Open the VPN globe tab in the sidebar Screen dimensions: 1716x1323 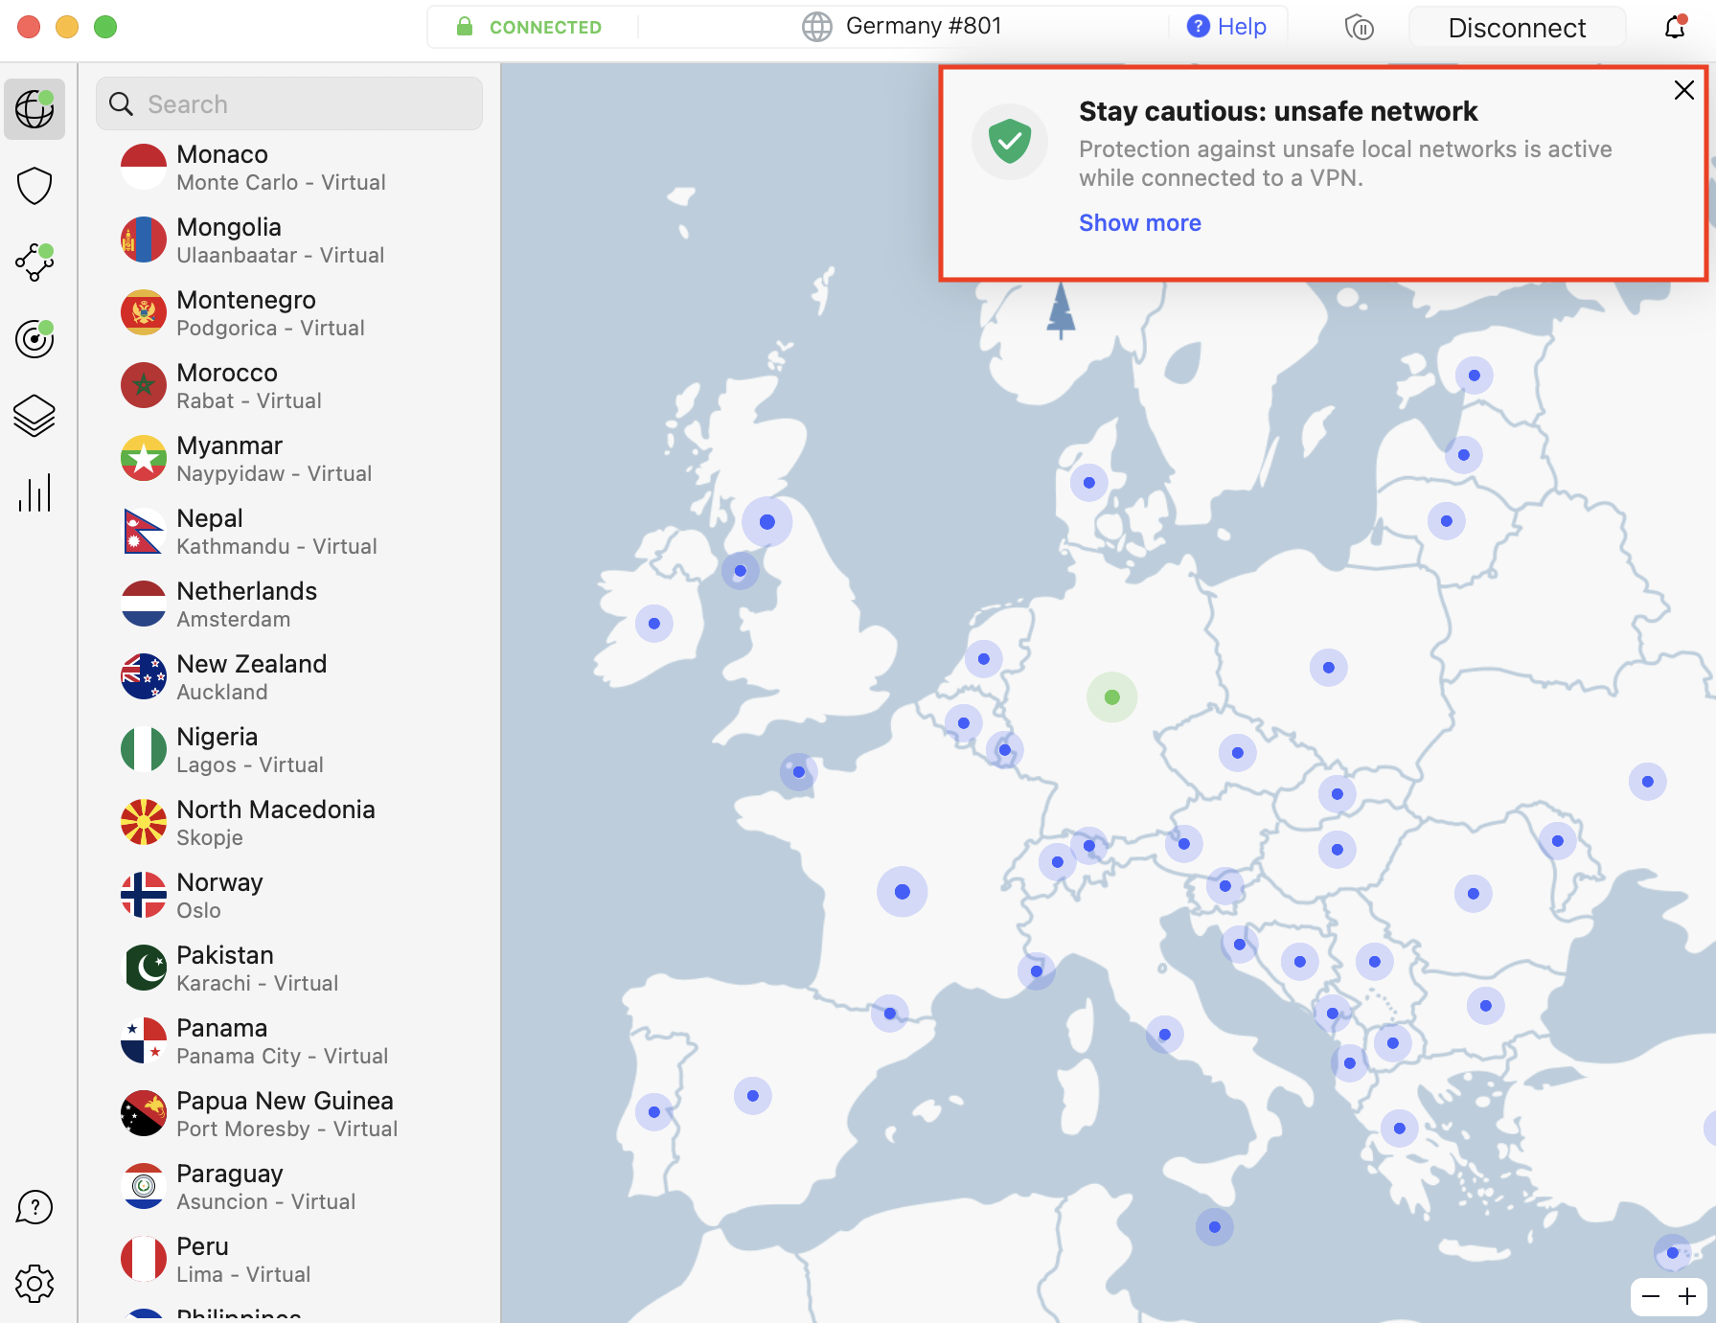coord(34,109)
